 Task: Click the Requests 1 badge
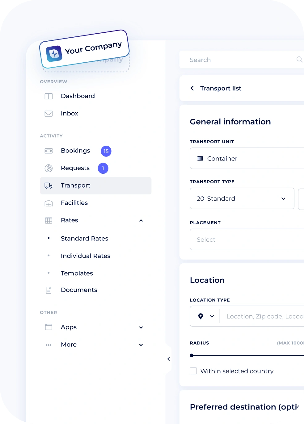(x=103, y=168)
